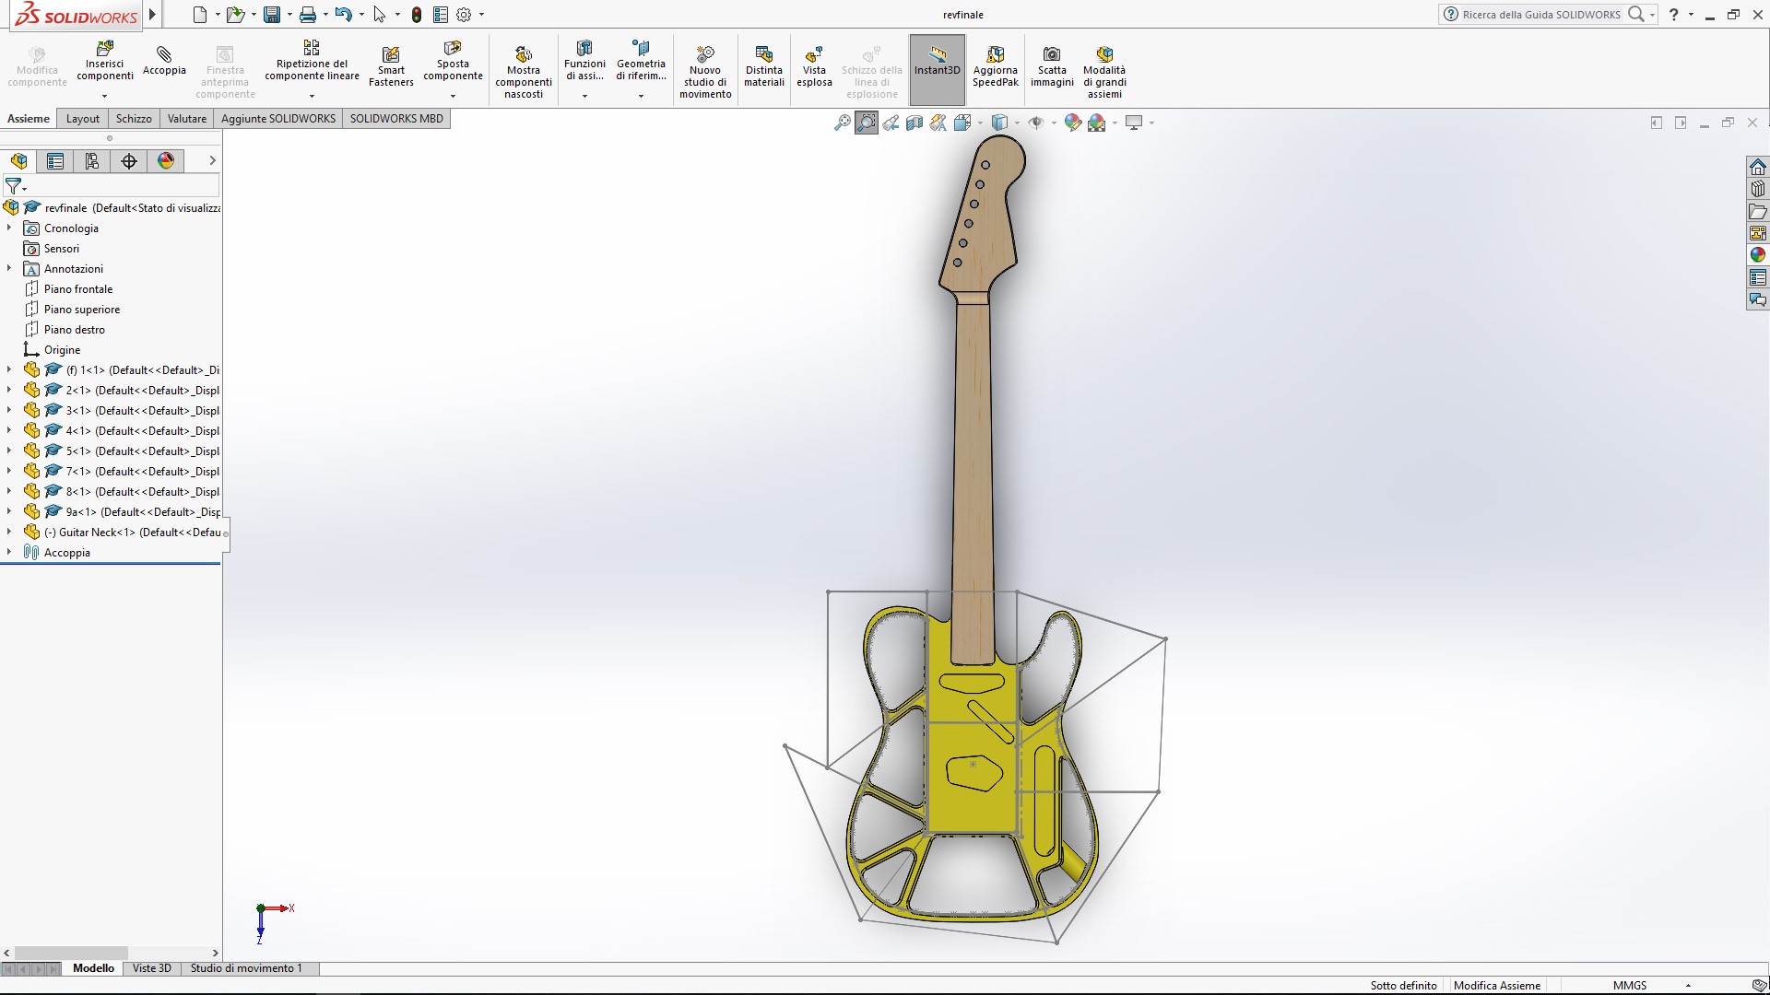Open the PropertyManager tab icon

[x=55, y=161]
